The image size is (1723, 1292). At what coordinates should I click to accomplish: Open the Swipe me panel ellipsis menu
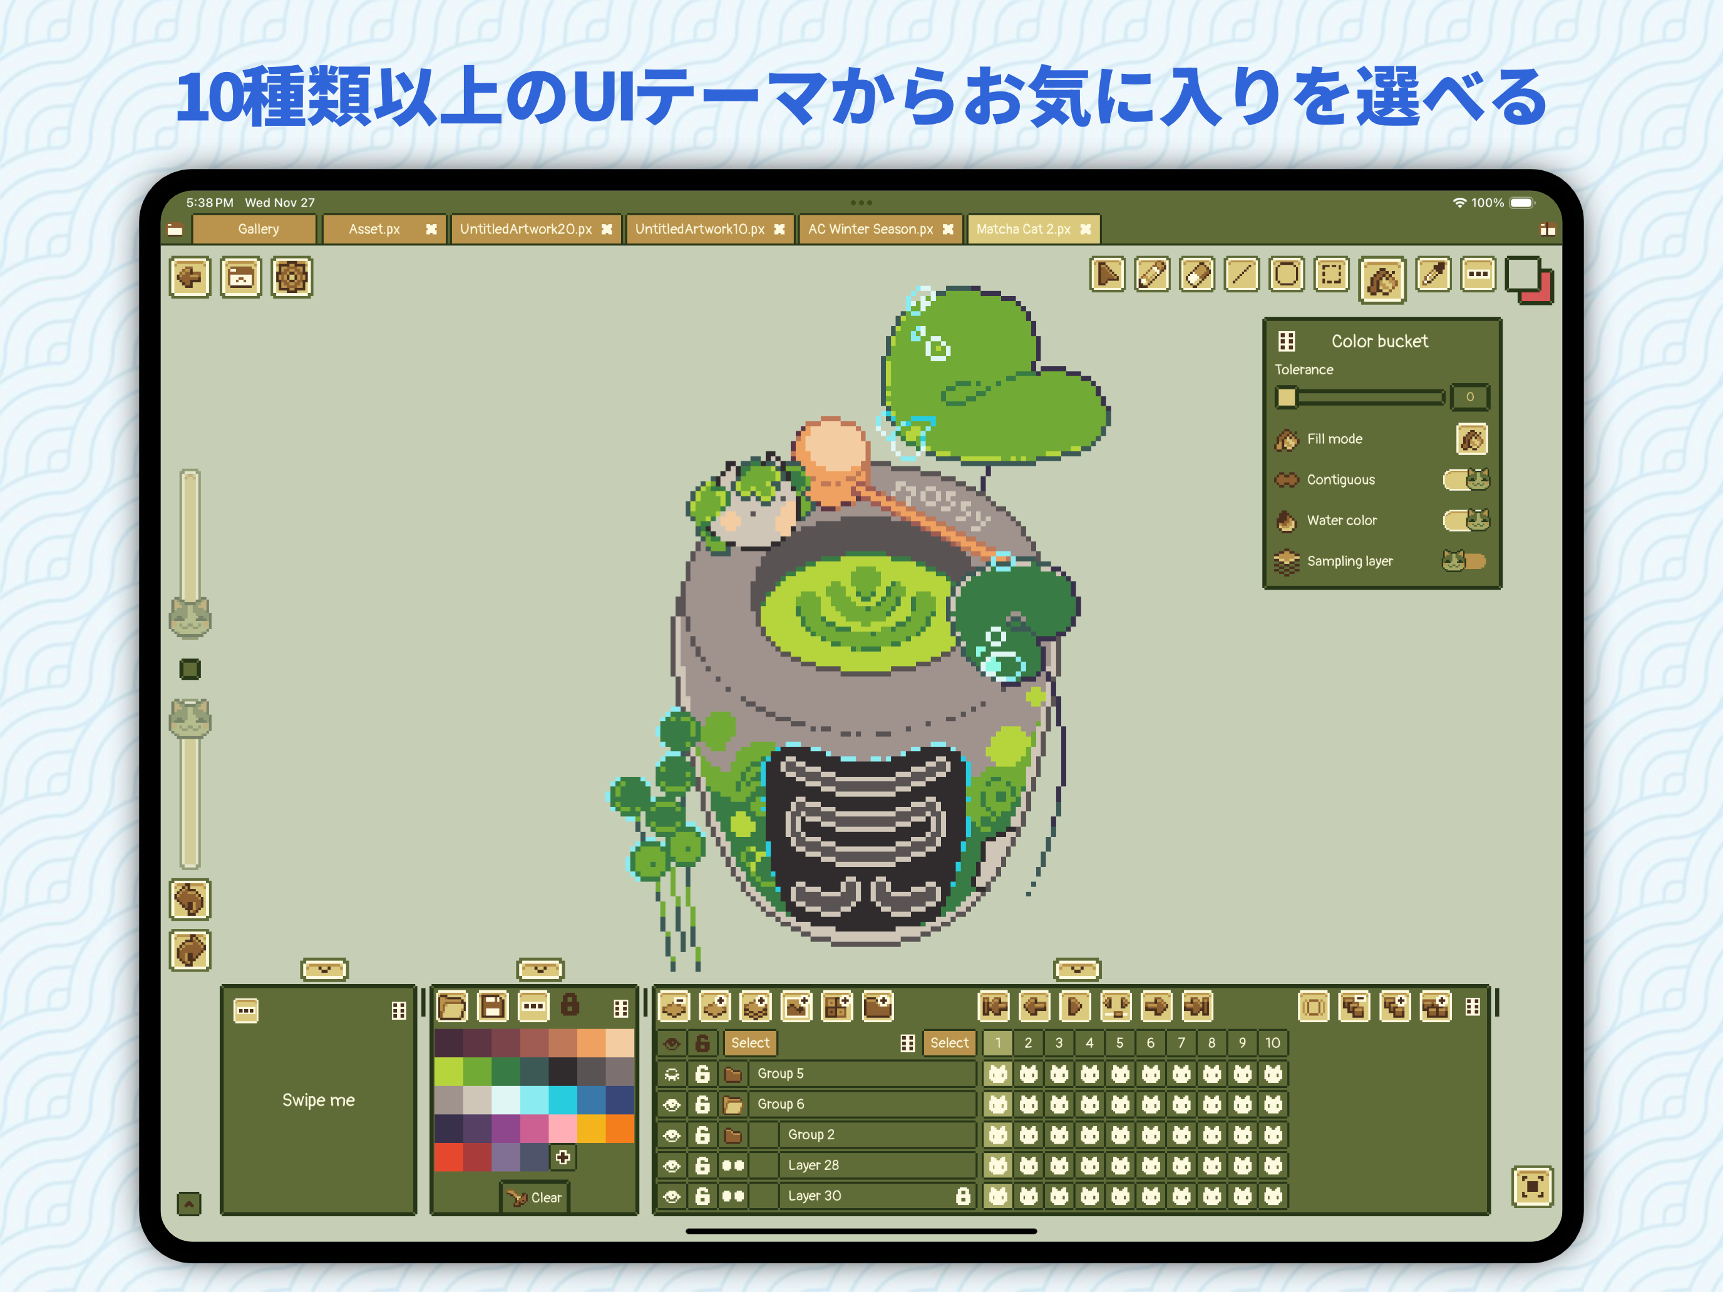[246, 1011]
